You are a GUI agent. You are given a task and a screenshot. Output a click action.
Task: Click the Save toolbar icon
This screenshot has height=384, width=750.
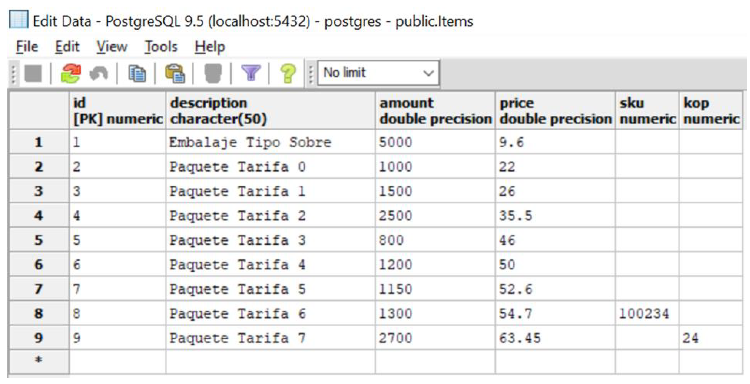point(33,73)
